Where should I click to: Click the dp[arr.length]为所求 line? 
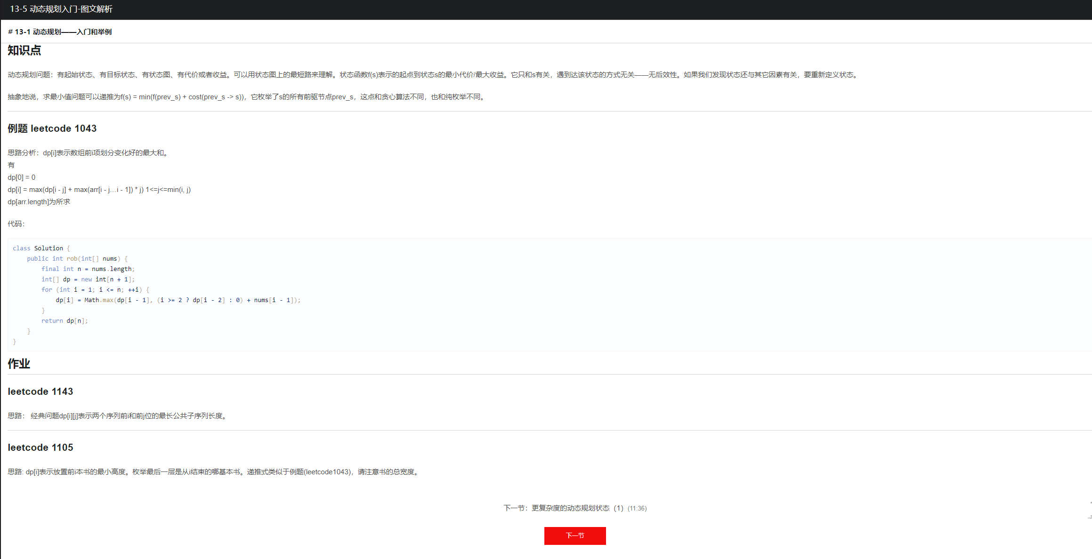[39, 202]
